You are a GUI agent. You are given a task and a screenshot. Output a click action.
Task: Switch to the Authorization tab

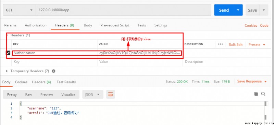pos(36,25)
